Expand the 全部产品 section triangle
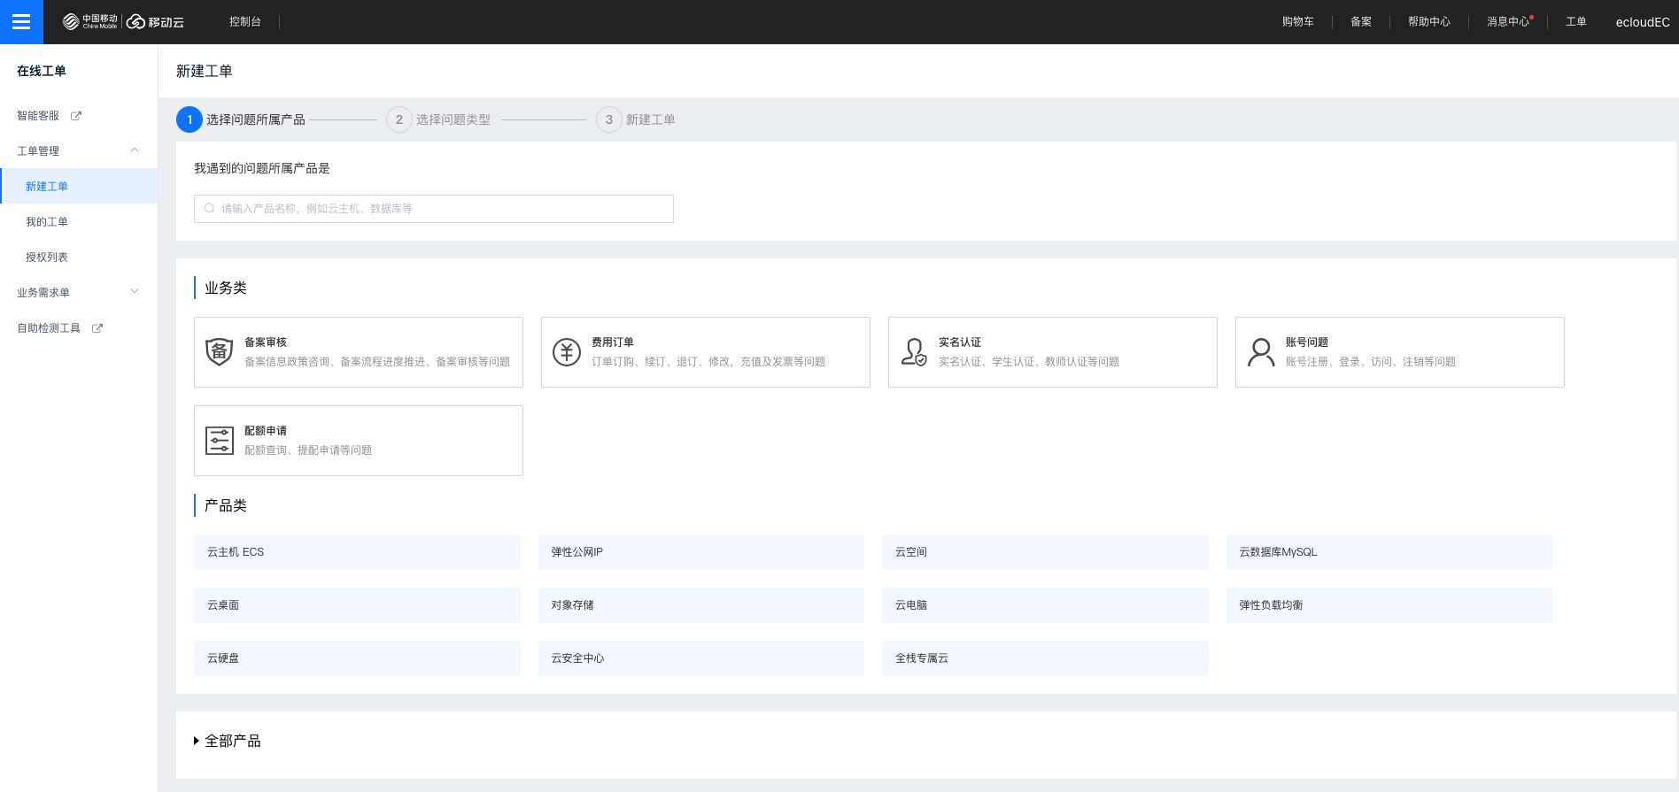This screenshot has width=1679, height=792. pos(197,742)
